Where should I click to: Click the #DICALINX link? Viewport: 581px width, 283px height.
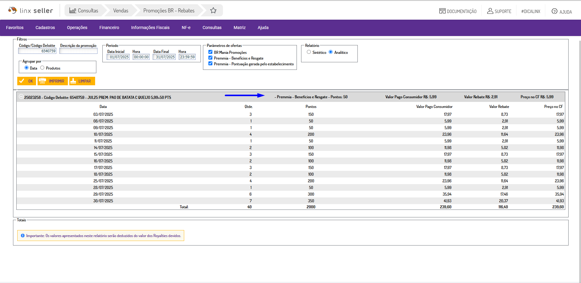(530, 11)
